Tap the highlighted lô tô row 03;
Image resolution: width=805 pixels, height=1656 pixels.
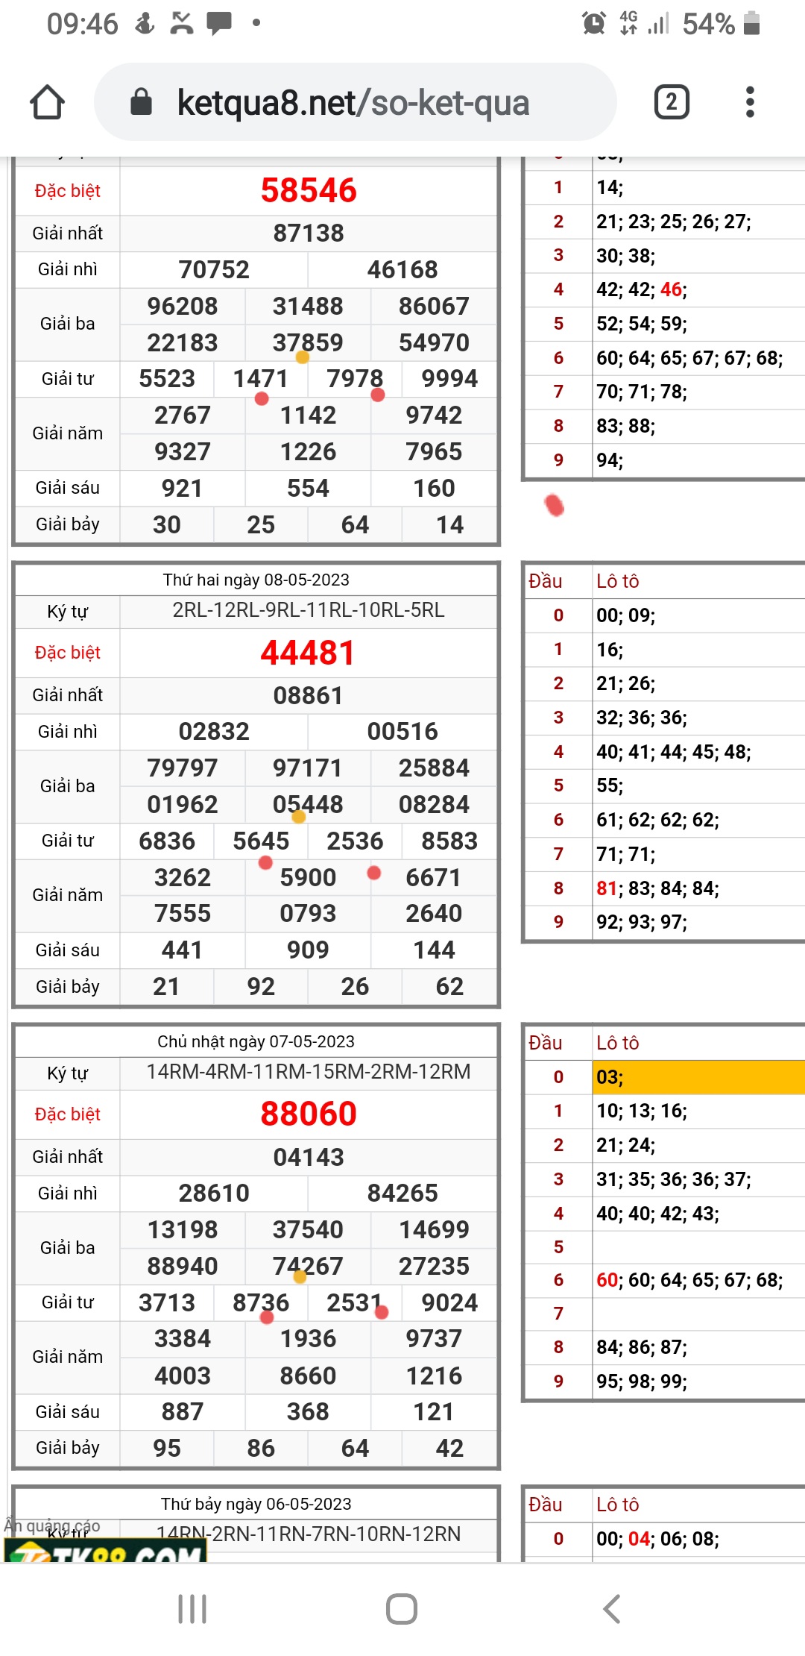[x=698, y=1077]
